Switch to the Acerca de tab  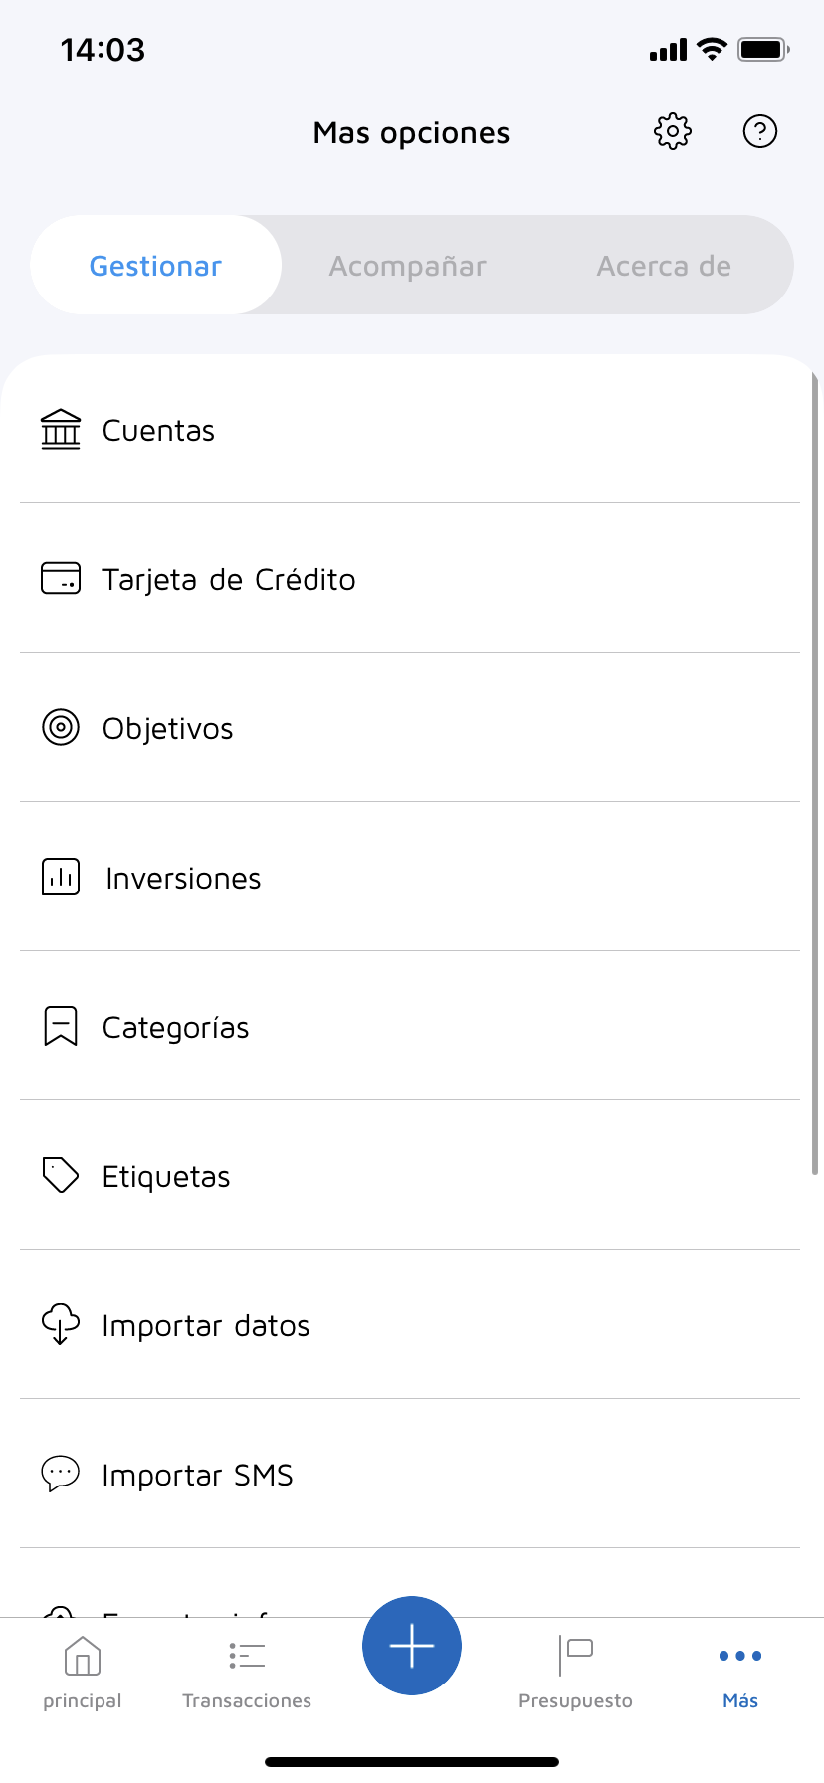[664, 266]
